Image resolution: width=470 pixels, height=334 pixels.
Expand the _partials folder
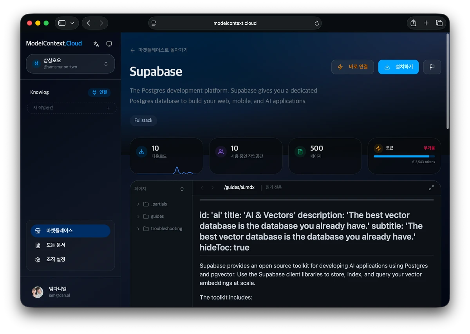(138, 204)
